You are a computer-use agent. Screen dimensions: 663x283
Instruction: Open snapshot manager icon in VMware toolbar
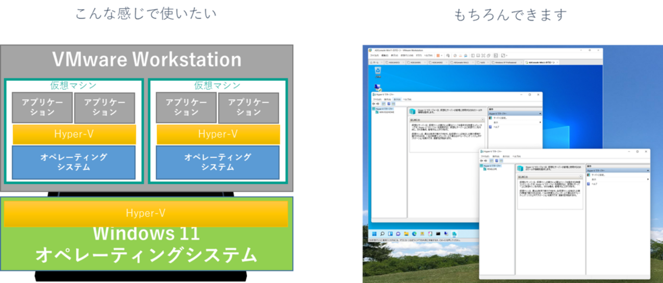466,56
